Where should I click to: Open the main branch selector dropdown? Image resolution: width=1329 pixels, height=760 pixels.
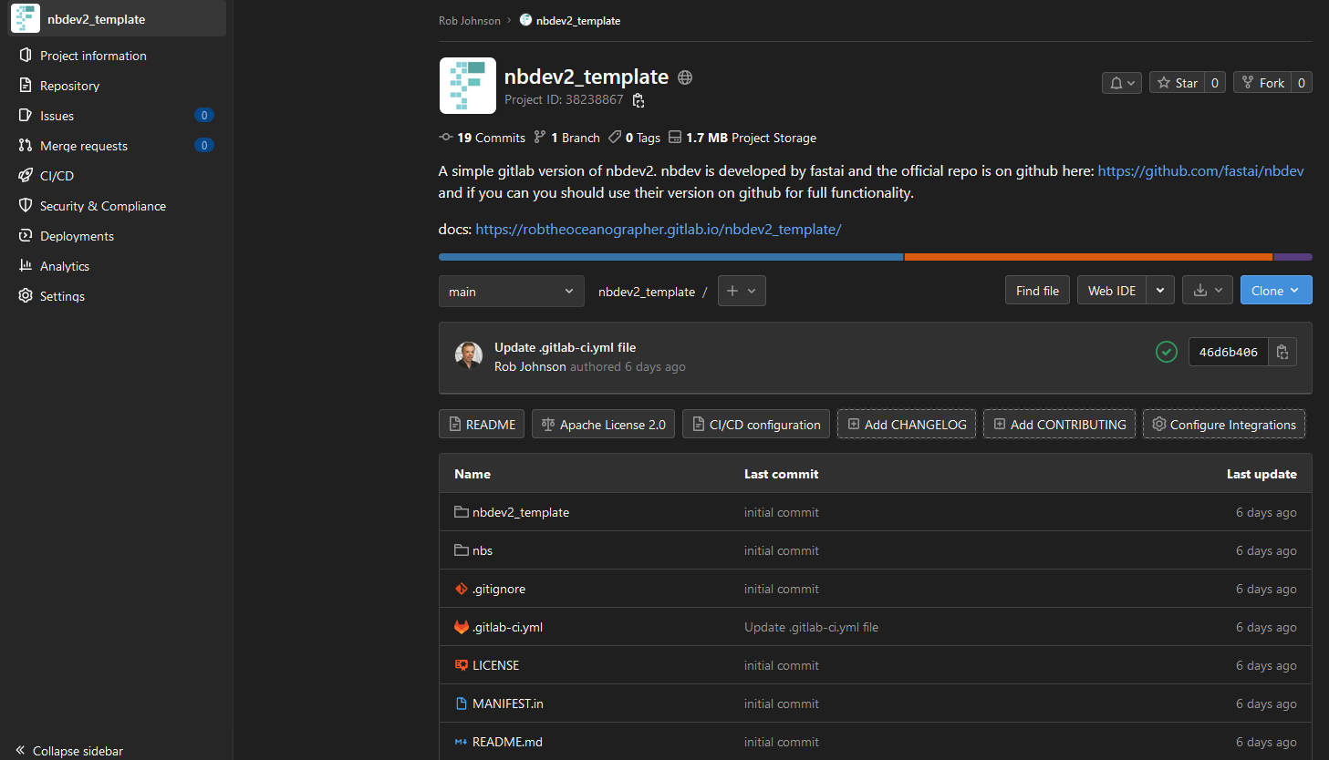(x=512, y=292)
